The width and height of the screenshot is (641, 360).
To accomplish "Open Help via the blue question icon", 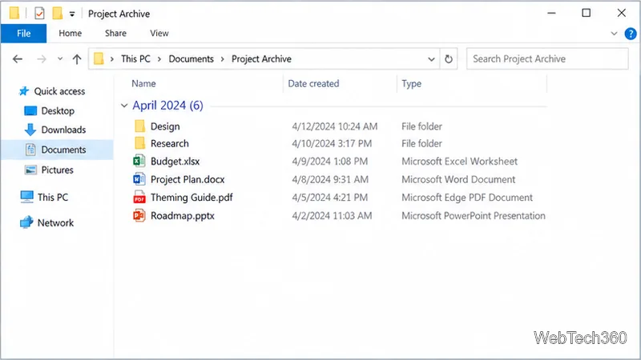I will 631,34.
